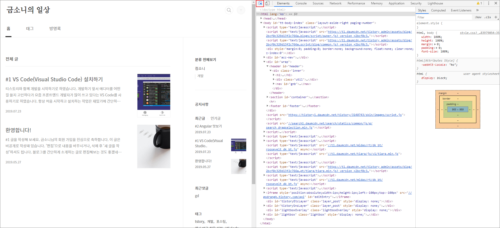The width and height of the screenshot is (500, 228).
Task: Open the tistory script.js source link
Action: point(345,115)
